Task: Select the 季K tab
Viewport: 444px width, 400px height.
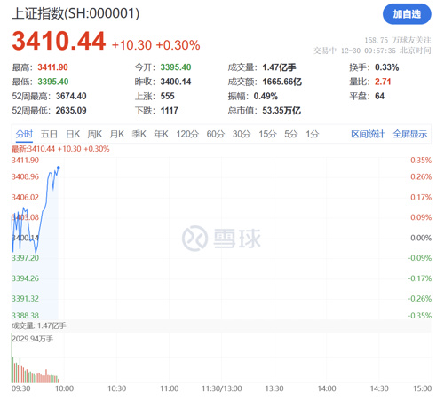Action: pos(139,134)
